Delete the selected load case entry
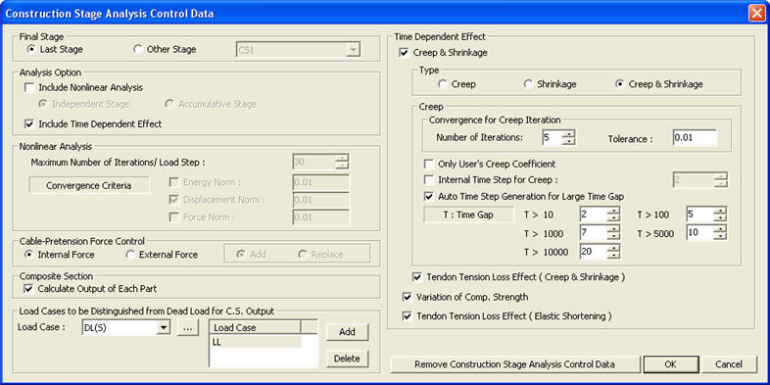Image resolution: width=770 pixels, height=385 pixels. (347, 359)
